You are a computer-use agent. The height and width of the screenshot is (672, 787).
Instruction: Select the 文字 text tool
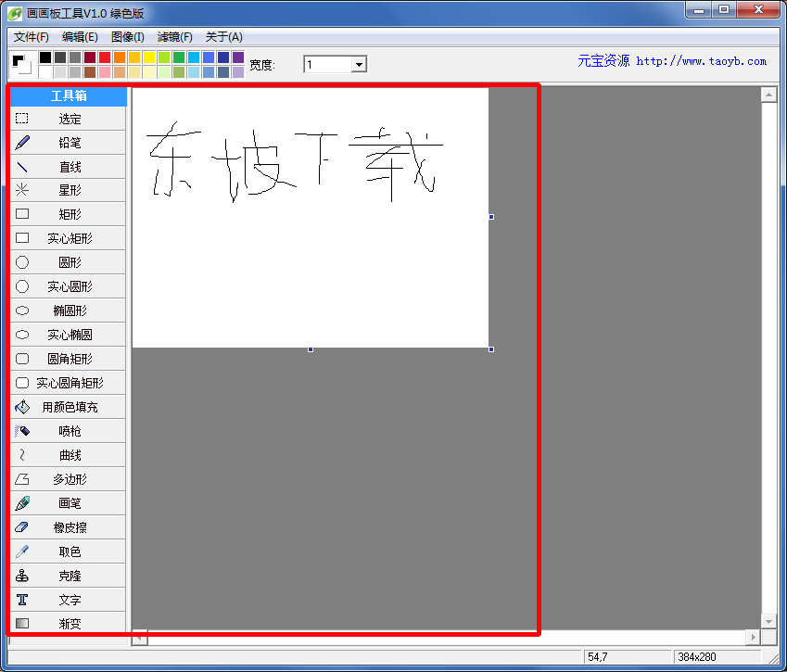tap(68, 600)
